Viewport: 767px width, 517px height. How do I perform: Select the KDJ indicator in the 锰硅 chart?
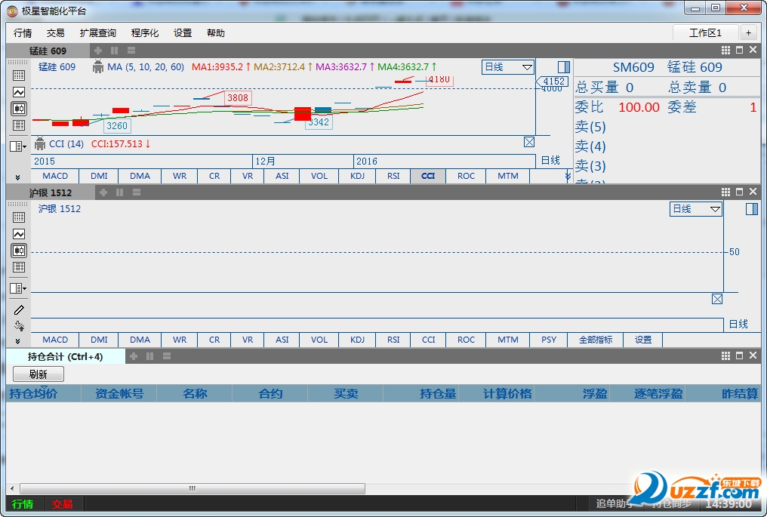(x=357, y=176)
